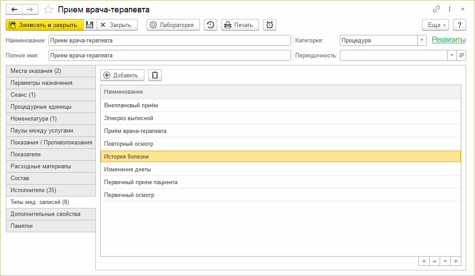Open the history clock icon
Screen dimensions: 475x276
(211, 25)
